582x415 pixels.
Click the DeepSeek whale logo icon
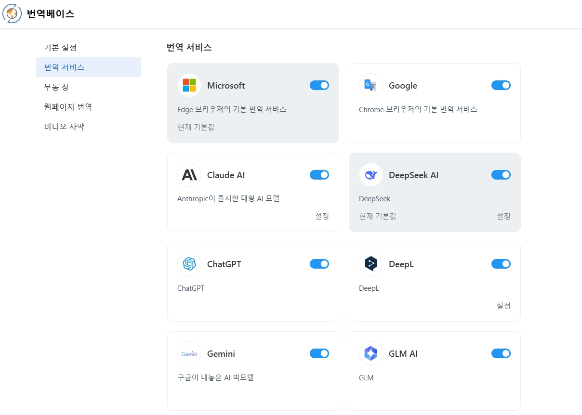tap(371, 175)
